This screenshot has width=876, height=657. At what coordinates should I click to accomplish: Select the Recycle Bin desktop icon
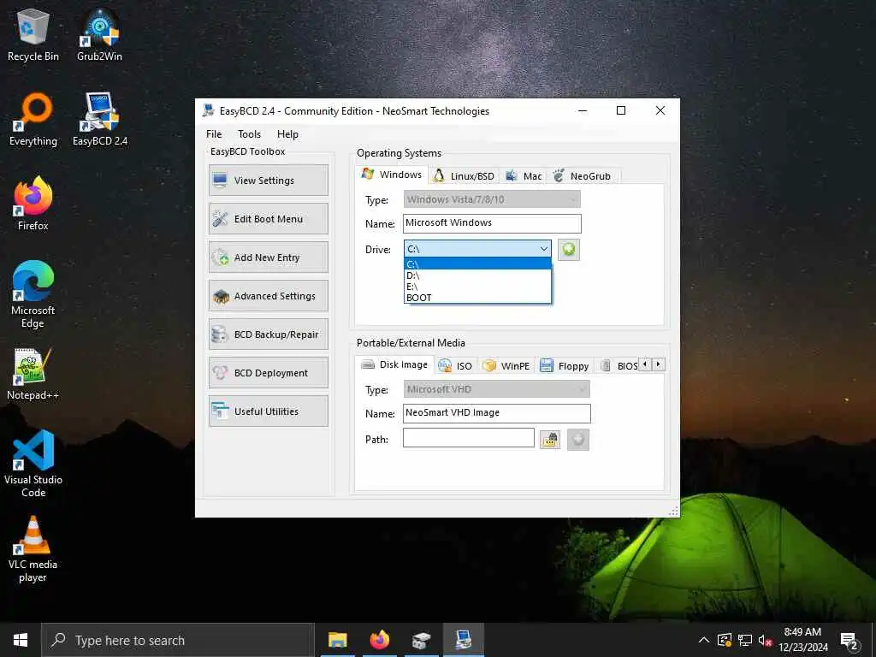33,35
